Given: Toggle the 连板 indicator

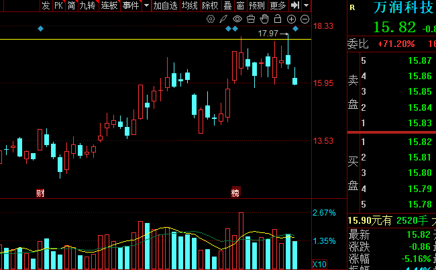Looking at the screenshot, I should pyautogui.click(x=109, y=5).
